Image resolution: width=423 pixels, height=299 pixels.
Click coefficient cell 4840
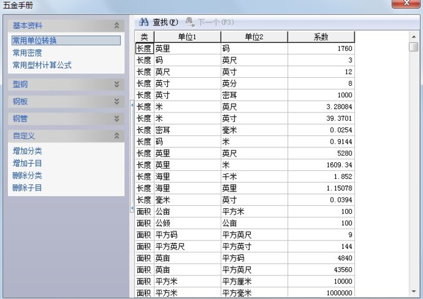coord(321,258)
